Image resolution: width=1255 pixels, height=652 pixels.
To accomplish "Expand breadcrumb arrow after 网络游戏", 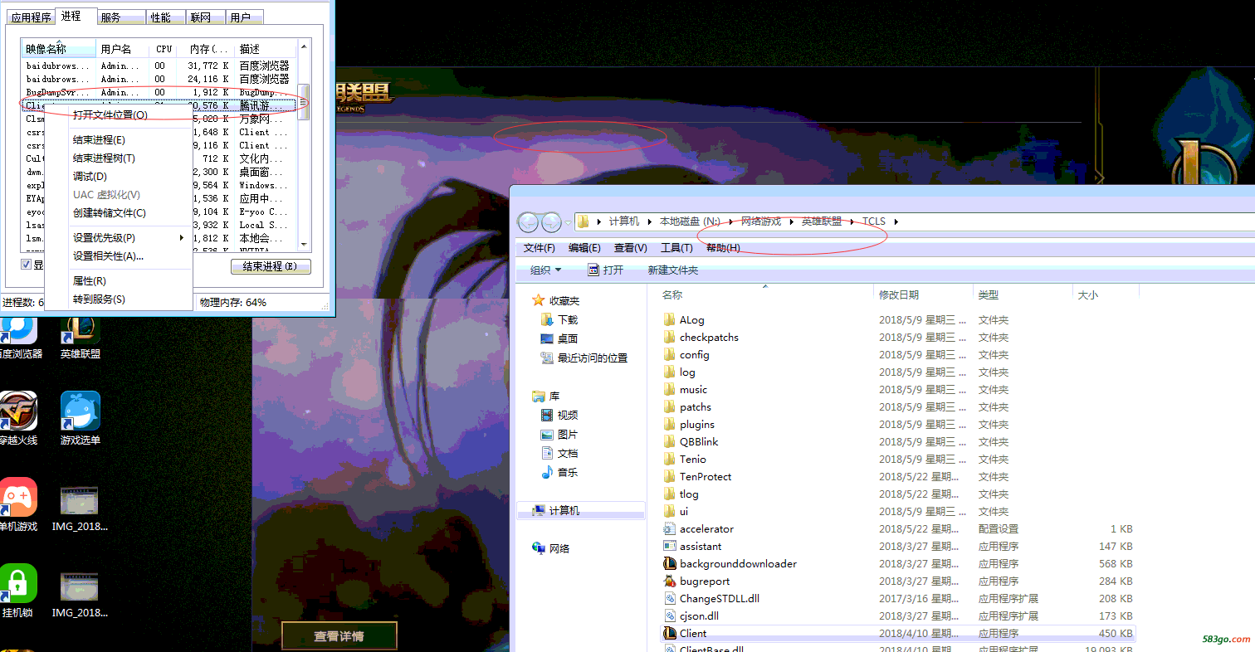I will (x=792, y=221).
